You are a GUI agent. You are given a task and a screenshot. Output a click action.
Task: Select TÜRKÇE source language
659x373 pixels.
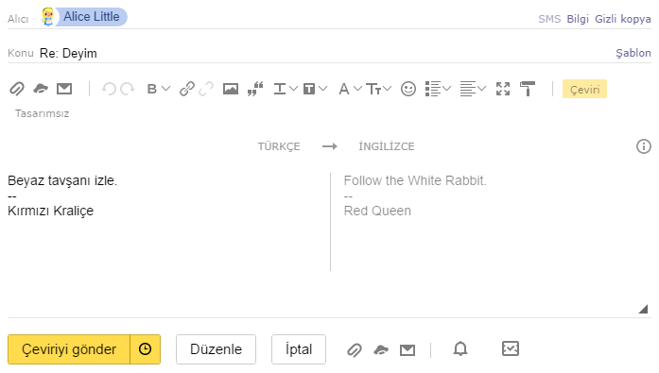(279, 146)
